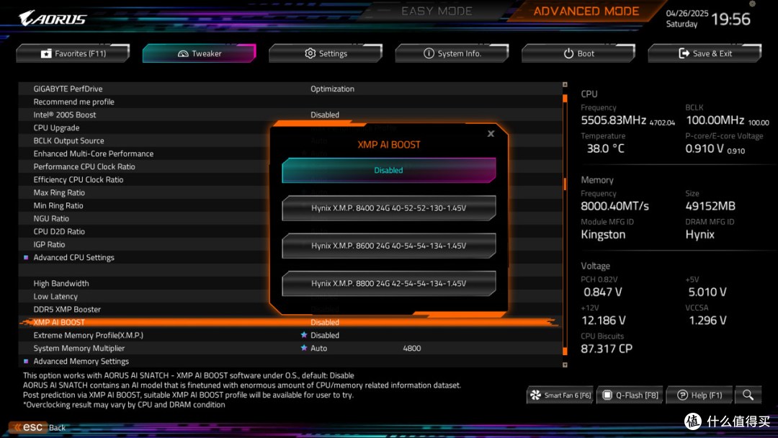Screen dimensions: 778x438
Task: Click the Tweaker gauge icon
Action: (x=183, y=53)
